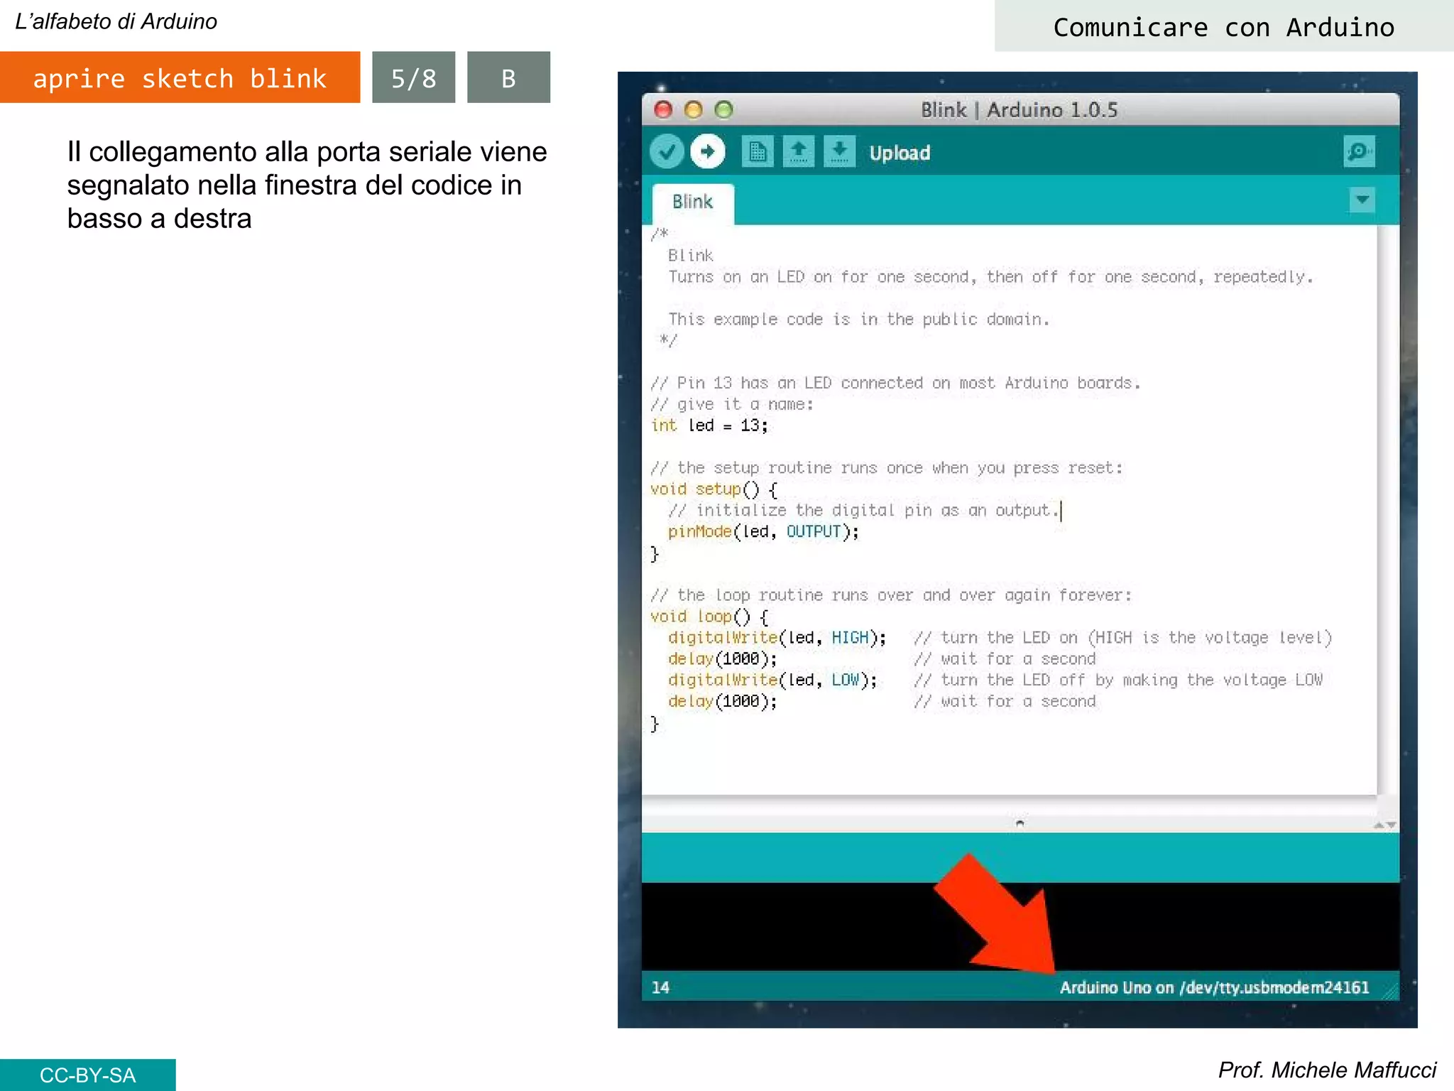
Task: Click the editor vertical scrollbar
Action: coord(1388,510)
